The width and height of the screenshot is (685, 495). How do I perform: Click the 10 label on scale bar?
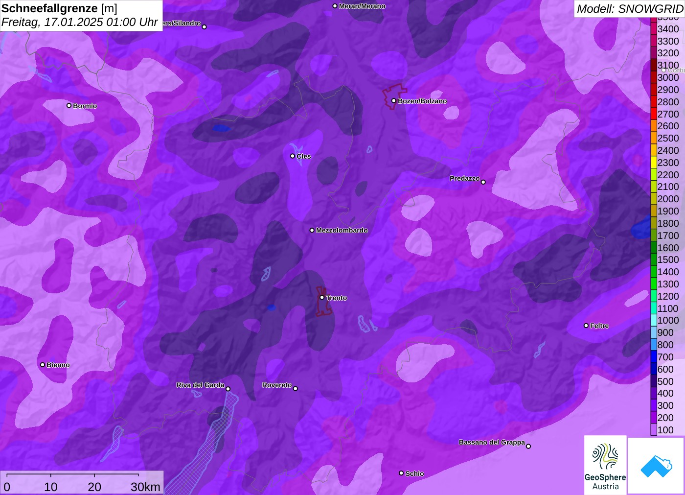coord(51,487)
